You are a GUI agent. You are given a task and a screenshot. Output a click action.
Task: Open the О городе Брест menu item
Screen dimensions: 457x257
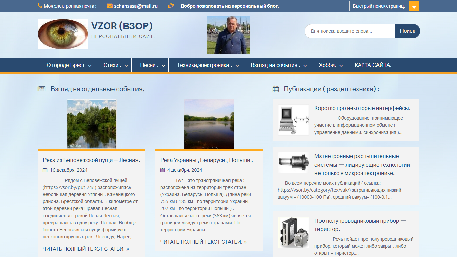coord(66,65)
